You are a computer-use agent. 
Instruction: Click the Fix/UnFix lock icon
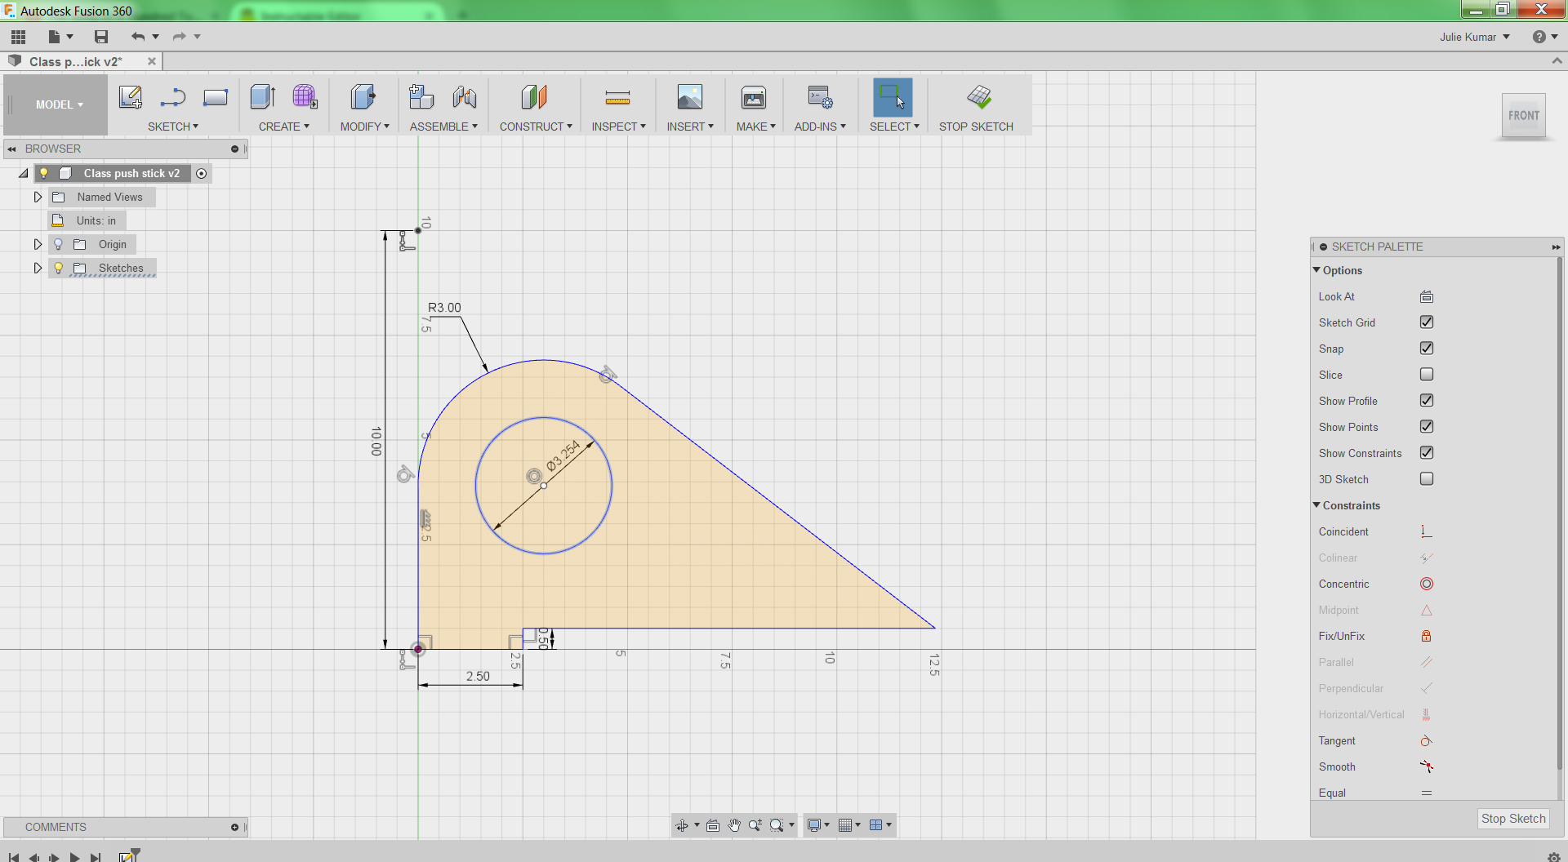click(x=1427, y=636)
